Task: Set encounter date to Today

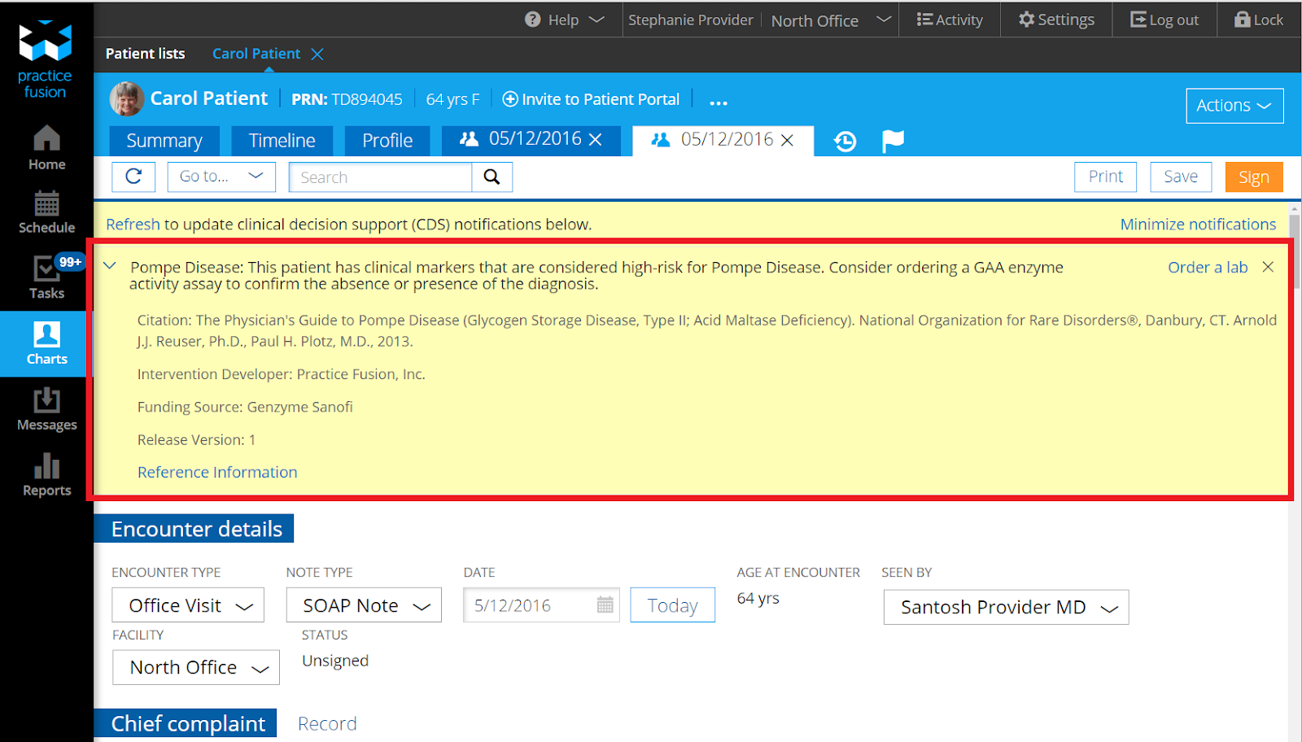Action: 673,605
